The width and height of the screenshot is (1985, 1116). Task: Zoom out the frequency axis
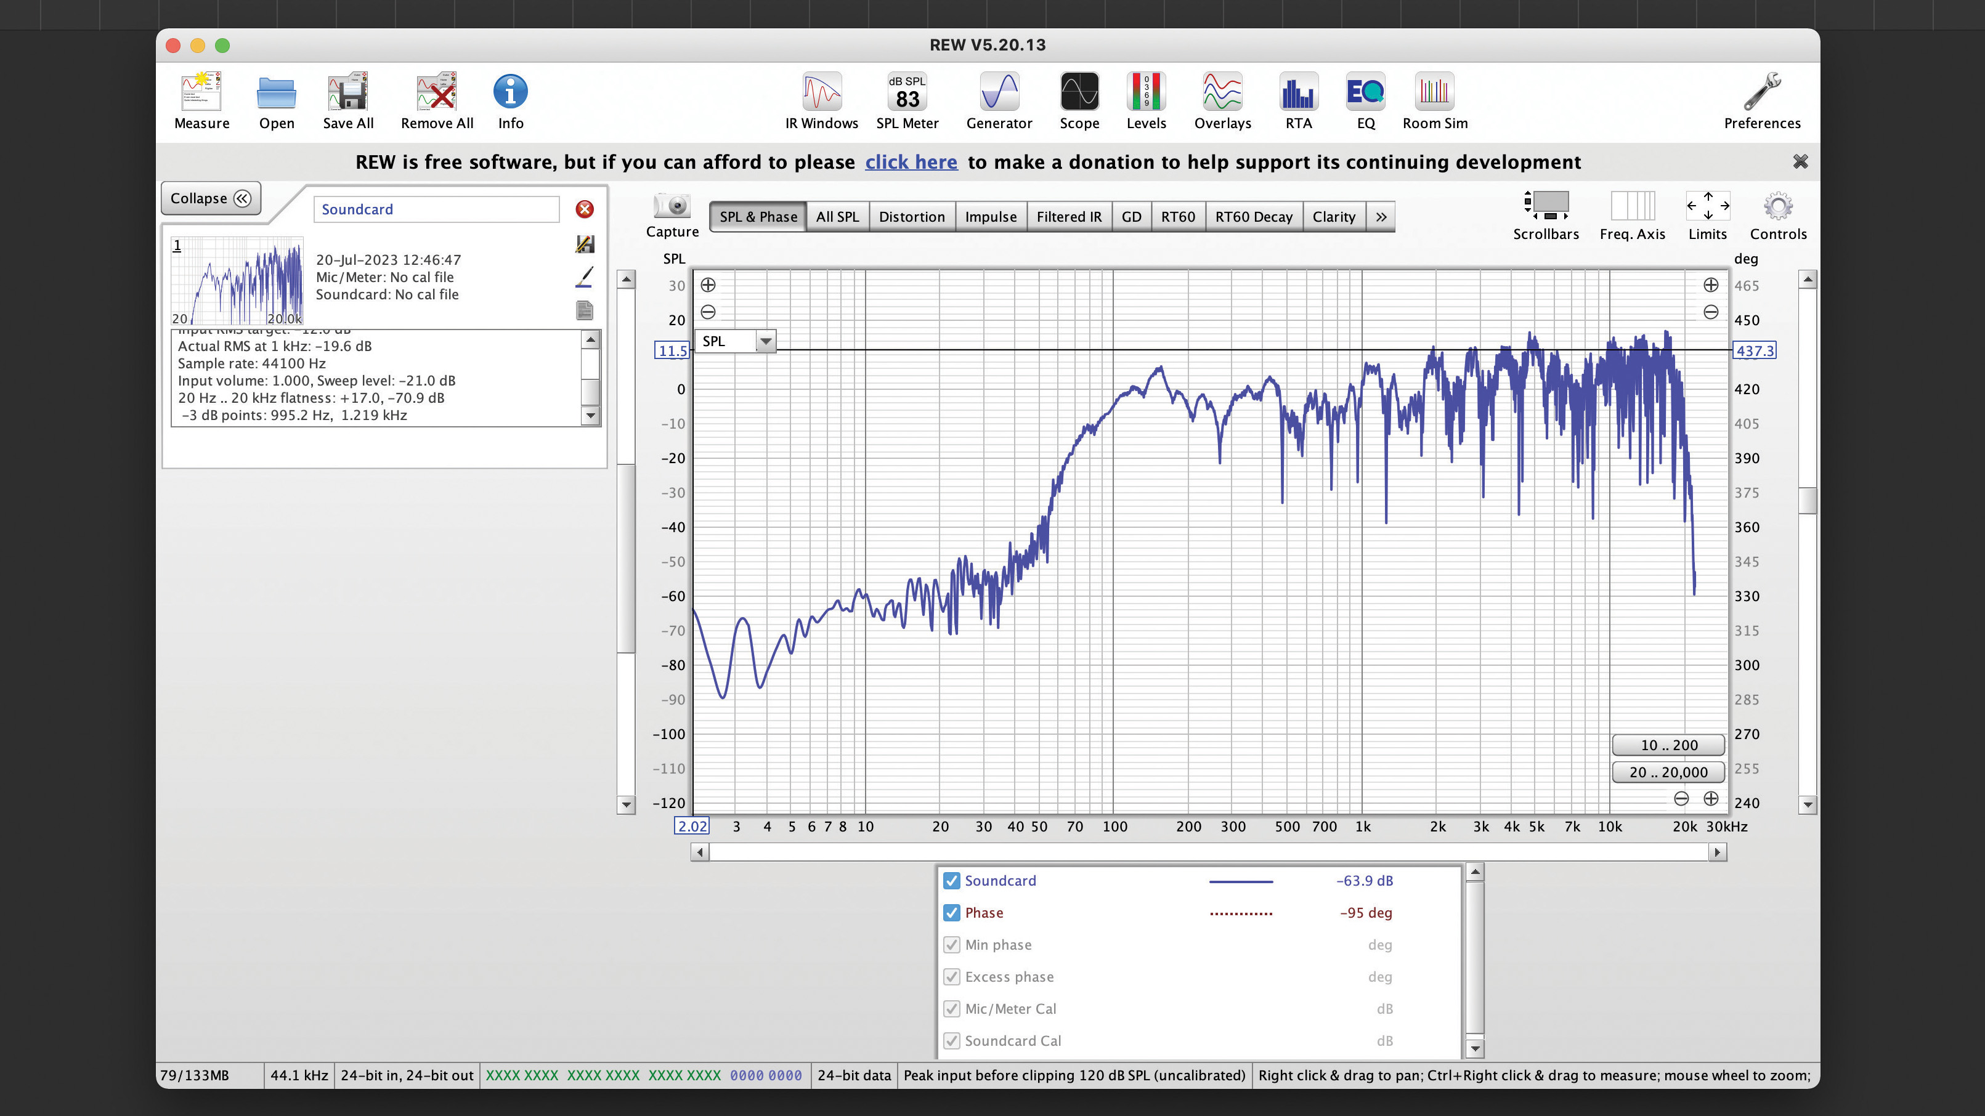1681,799
